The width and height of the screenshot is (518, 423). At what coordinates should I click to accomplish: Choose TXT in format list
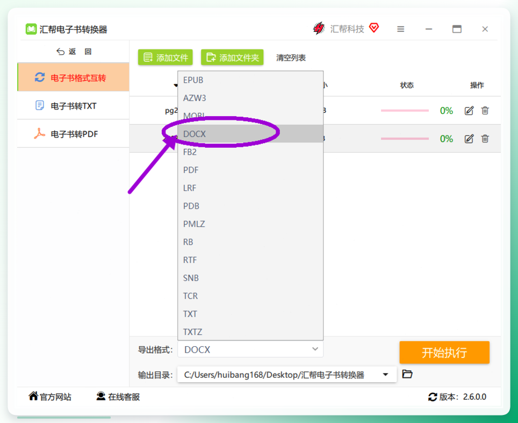250,314
